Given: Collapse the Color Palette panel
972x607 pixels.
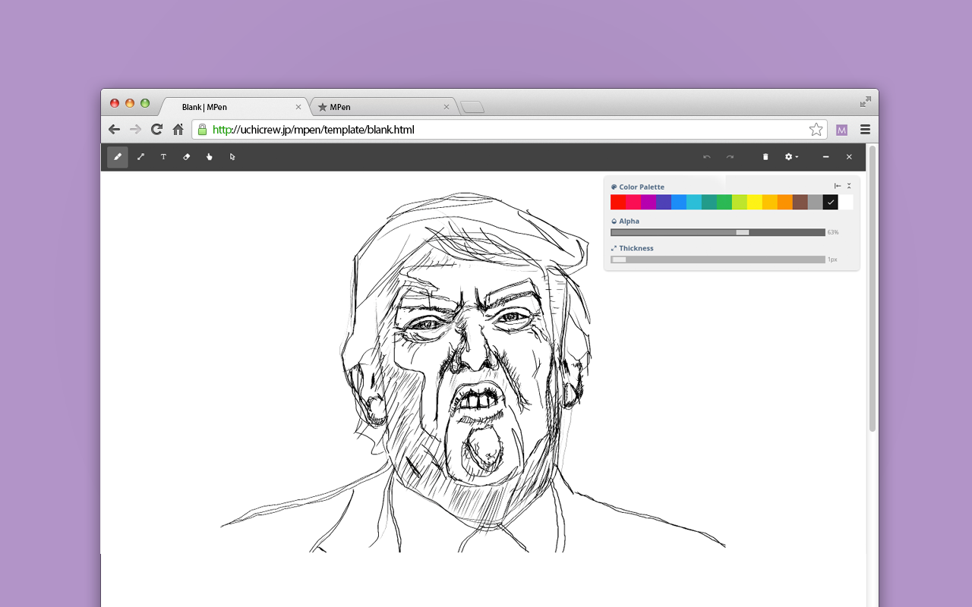Looking at the screenshot, I should click(x=849, y=186).
